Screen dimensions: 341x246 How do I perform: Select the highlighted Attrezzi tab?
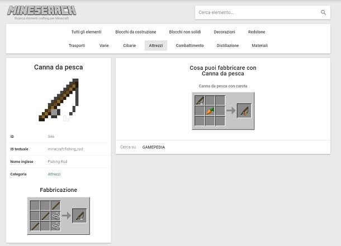156,46
